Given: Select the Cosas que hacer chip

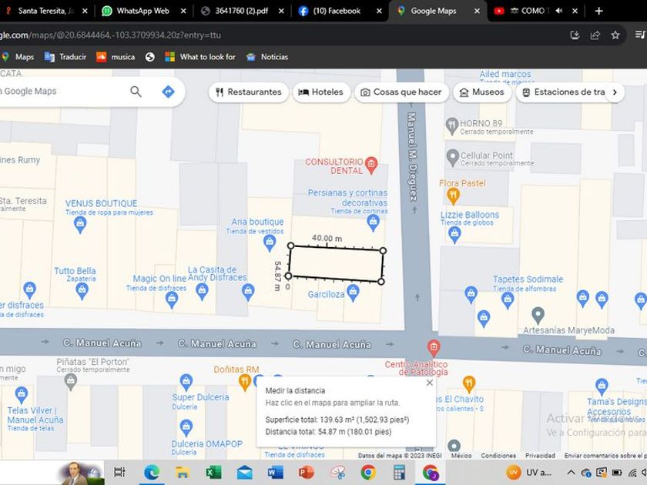Looking at the screenshot, I should click(x=401, y=92).
